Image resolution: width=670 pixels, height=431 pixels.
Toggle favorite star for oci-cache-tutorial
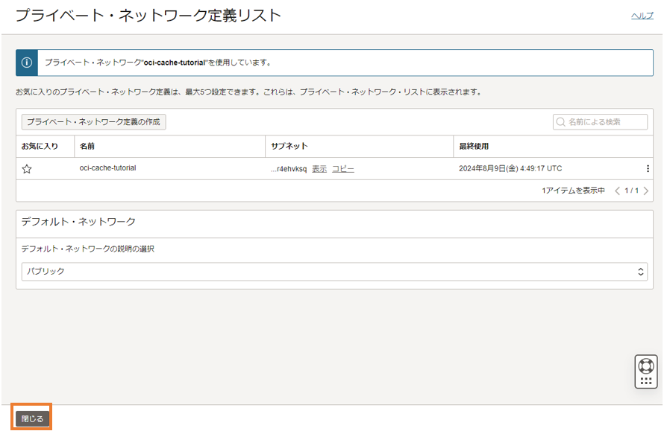(27, 169)
